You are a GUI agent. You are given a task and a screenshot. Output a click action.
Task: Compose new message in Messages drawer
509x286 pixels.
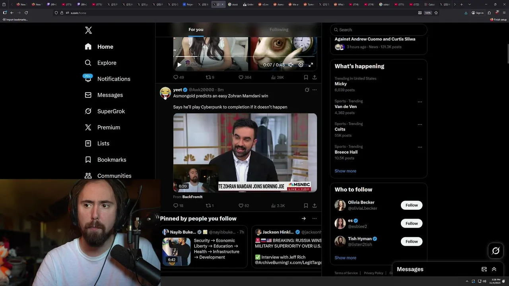[484, 269]
